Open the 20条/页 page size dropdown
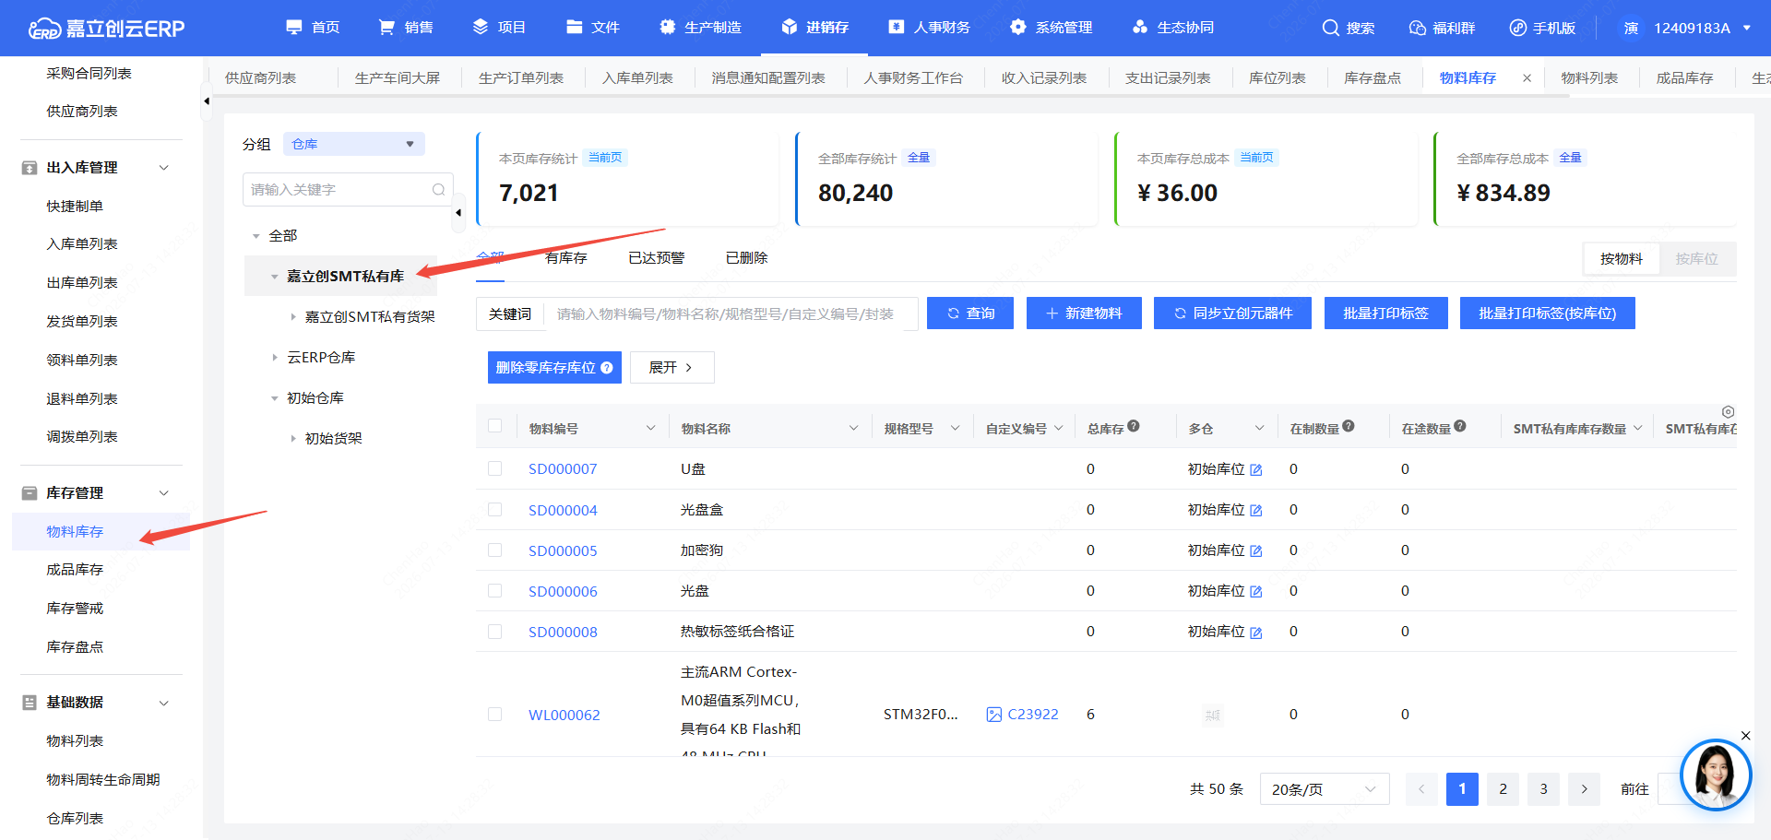The image size is (1771, 840). click(x=1325, y=789)
